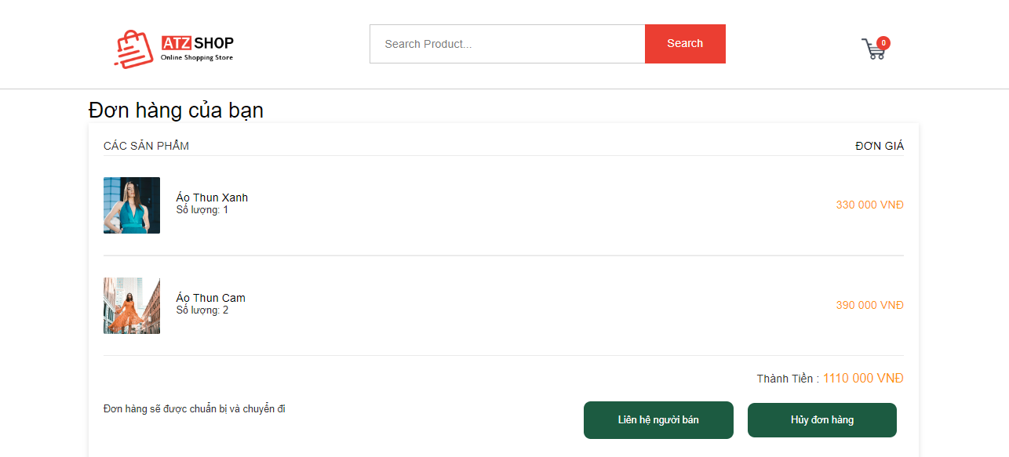1009x457 pixels.
Task: Open the Áo Thun Xanh product thumbnail
Action: point(132,205)
